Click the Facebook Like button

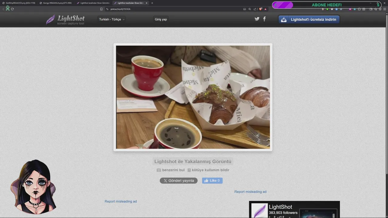(x=212, y=180)
